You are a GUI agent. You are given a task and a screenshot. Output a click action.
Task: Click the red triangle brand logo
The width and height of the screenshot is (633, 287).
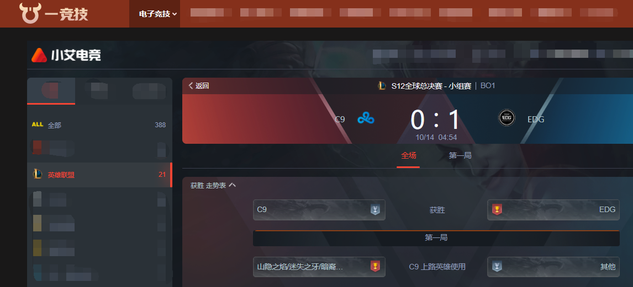39,55
